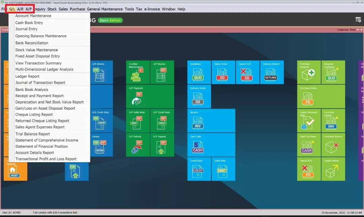Click the Customize link in panel header
Screen dimensions: 364x217
point(343,30)
